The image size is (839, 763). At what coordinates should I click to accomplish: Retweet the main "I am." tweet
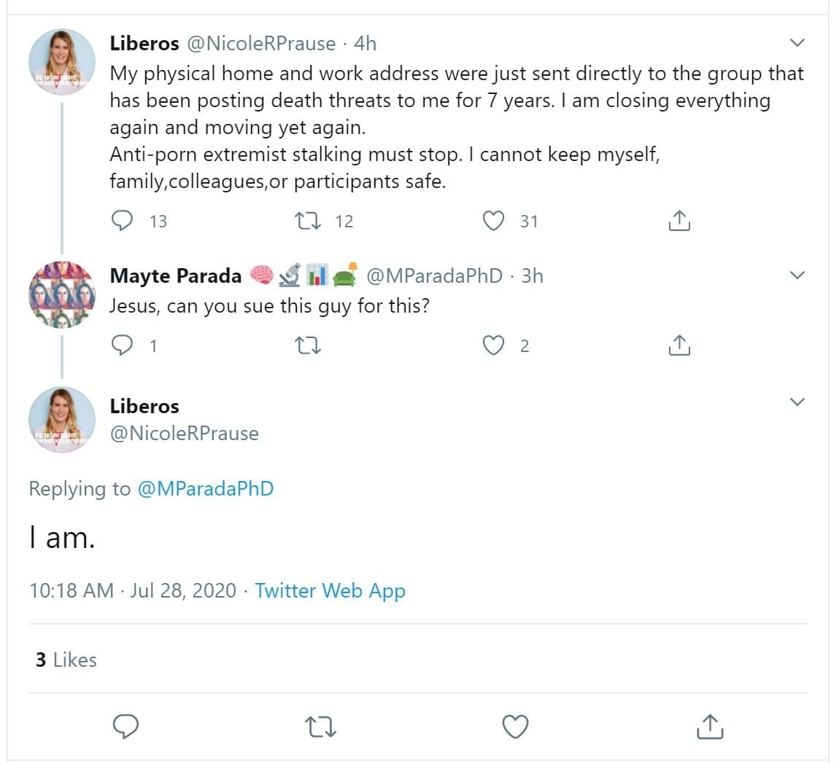[x=321, y=726]
